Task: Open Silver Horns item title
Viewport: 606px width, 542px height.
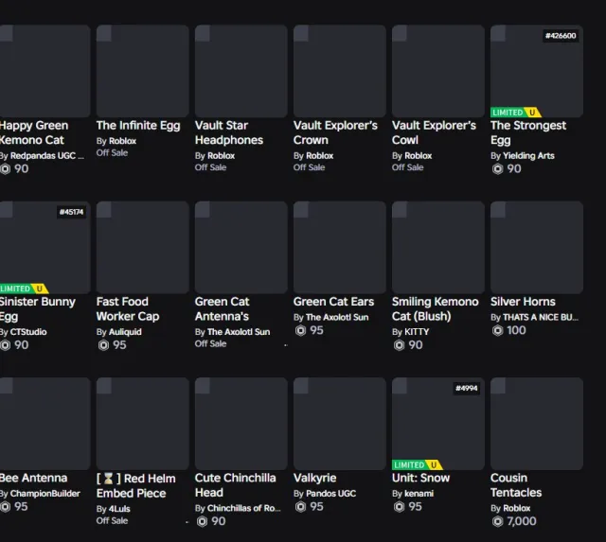Action: pyautogui.click(x=523, y=302)
